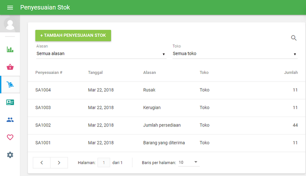Open stock adjustment SA1004
The image size is (306, 176).
pyautogui.click(x=43, y=90)
